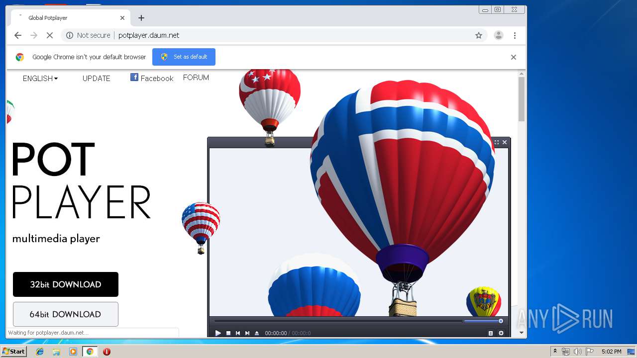
Task: Open the Windows Start menu
Action: pos(14,352)
